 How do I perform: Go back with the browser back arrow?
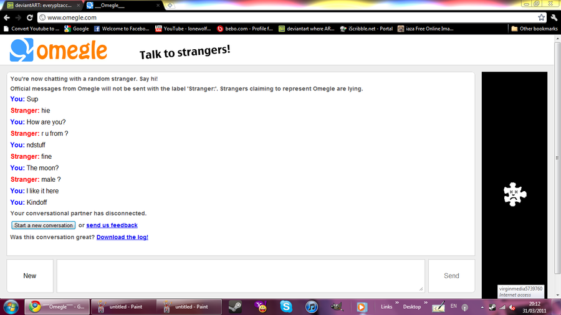click(7, 17)
